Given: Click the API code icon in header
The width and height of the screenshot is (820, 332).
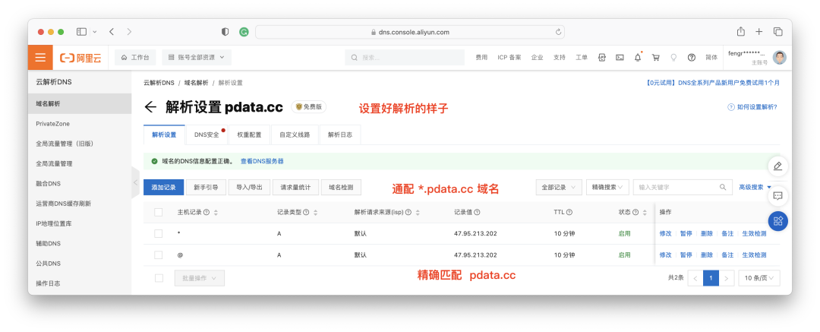Looking at the screenshot, I should coord(602,58).
